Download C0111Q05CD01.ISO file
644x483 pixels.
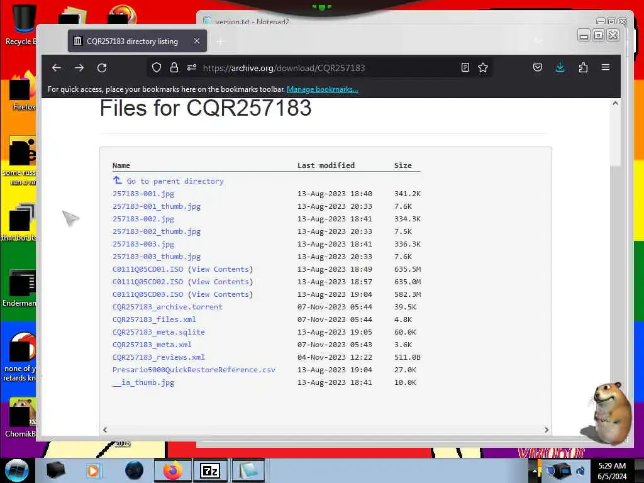point(148,269)
